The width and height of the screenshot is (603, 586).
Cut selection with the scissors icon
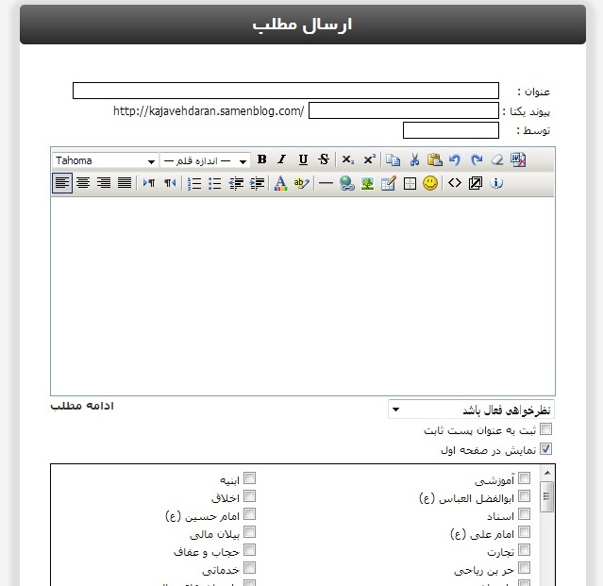(414, 159)
